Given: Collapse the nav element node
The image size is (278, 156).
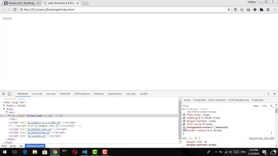Looking at the screenshot, I should point(7,112).
